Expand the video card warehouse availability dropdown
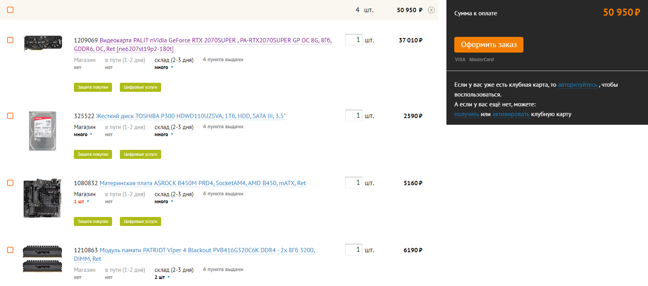Image resolution: width=648 pixels, height=286 pixels. click(x=164, y=67)
